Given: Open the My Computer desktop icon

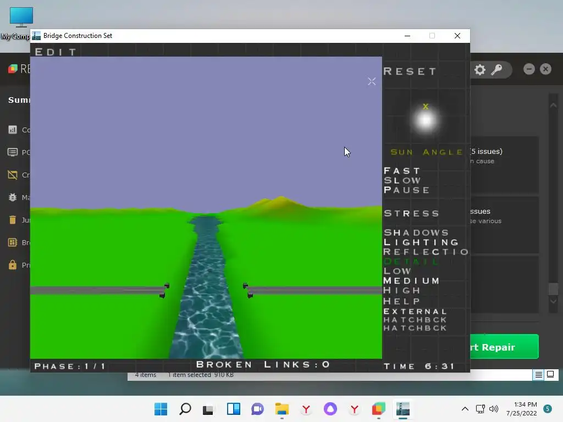Looking at the screenshot, I should click(21, 24).
